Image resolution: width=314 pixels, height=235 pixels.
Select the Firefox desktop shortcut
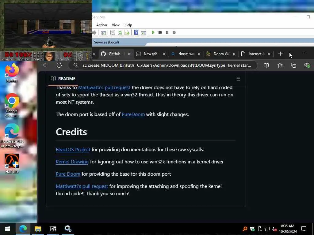coord(12,72)
